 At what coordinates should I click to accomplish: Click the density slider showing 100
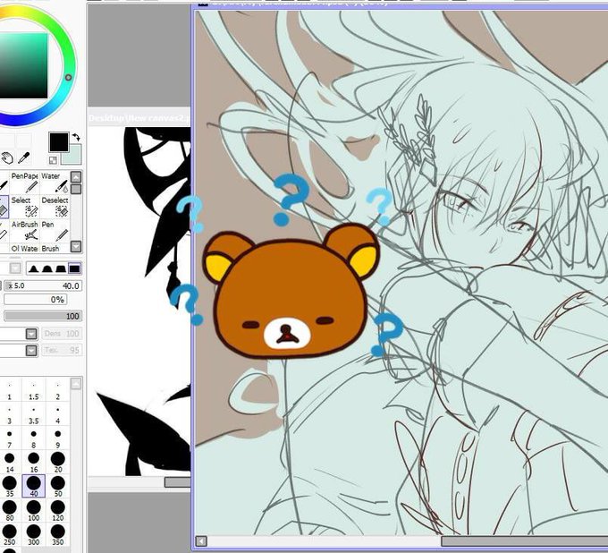click(43, 316)
